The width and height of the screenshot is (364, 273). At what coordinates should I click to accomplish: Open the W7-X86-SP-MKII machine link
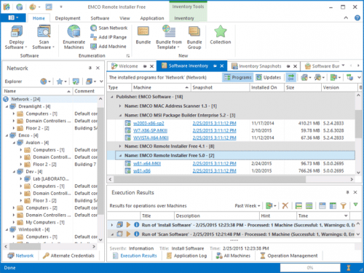pyautogui.click(x=150, y=130)
